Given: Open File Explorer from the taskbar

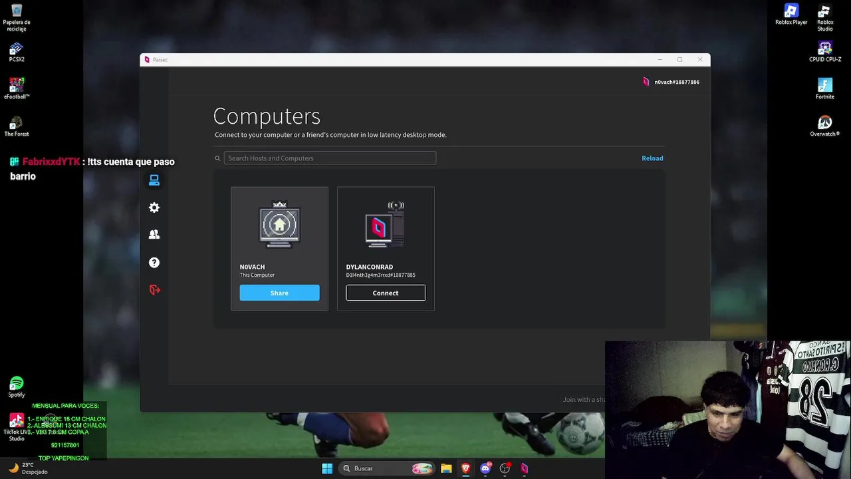Looking at the screenshot, I should click(x=446, y=468).
